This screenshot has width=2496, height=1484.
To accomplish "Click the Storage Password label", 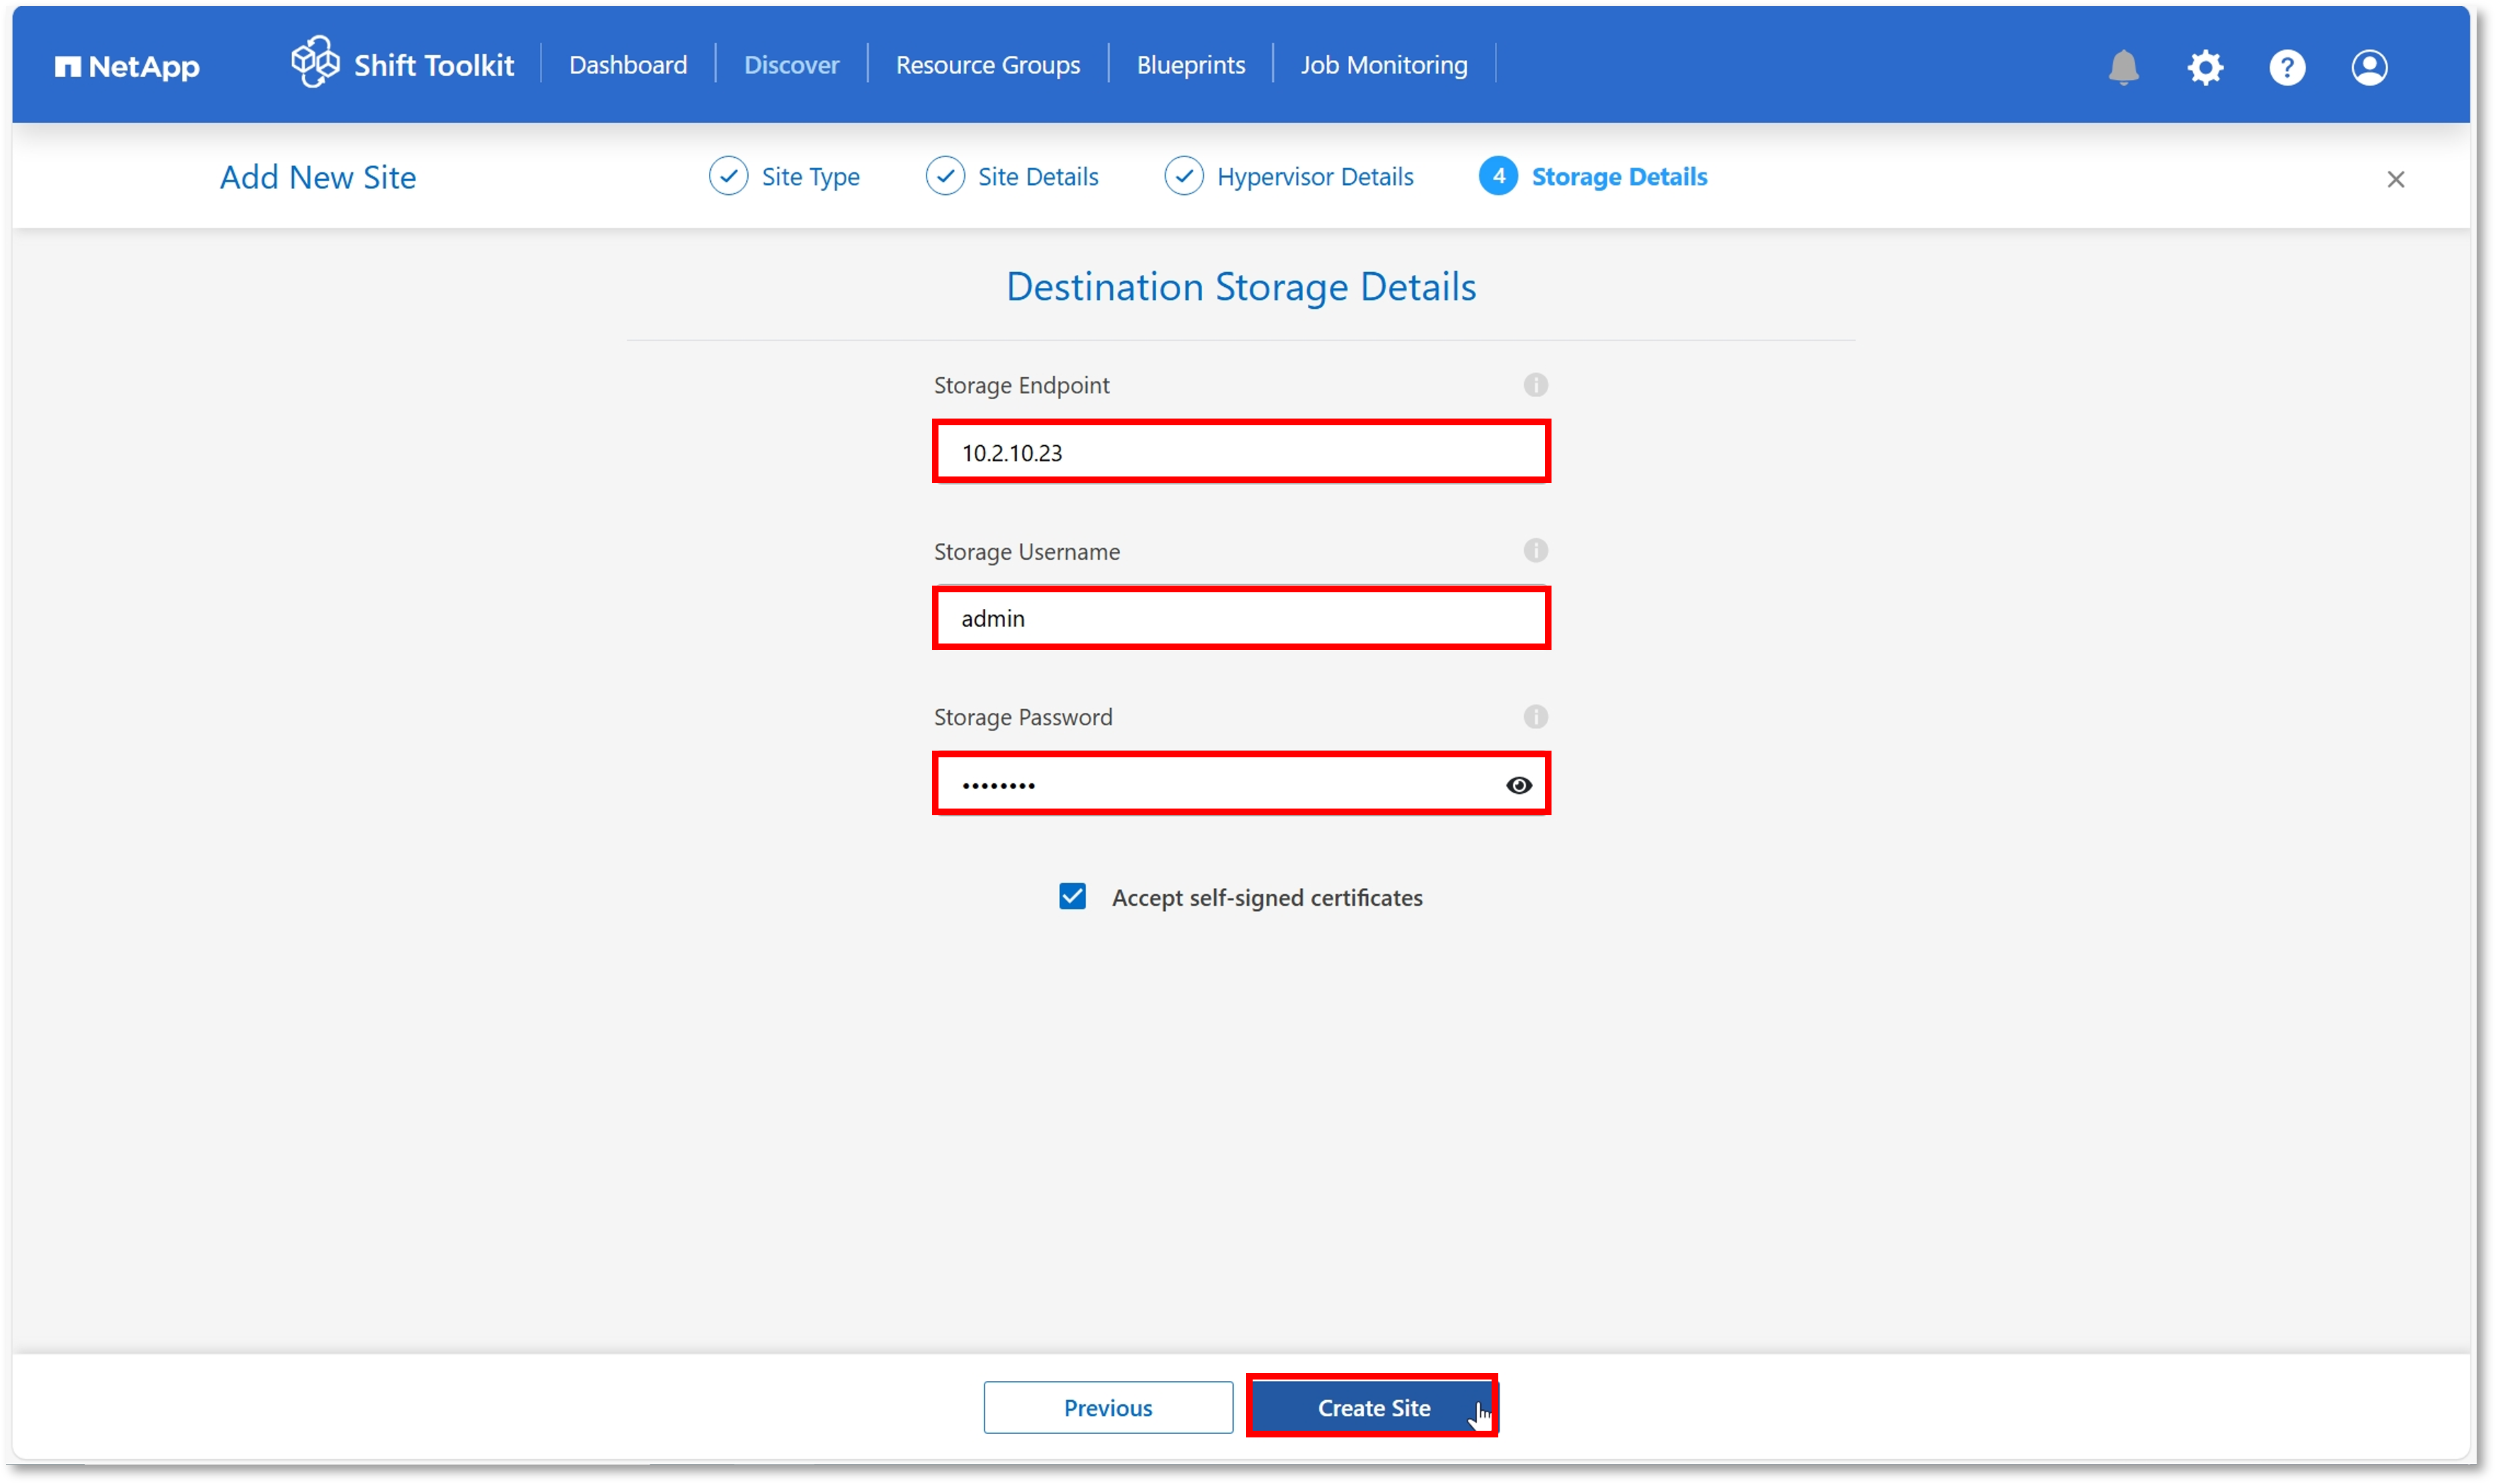I will [1022, 717].
